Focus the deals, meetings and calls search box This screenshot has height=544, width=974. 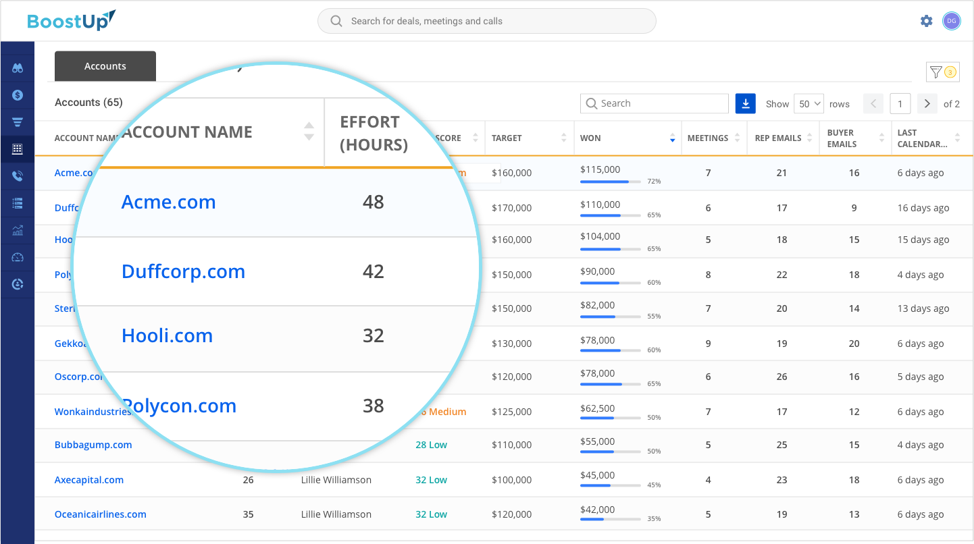point(487,21)
